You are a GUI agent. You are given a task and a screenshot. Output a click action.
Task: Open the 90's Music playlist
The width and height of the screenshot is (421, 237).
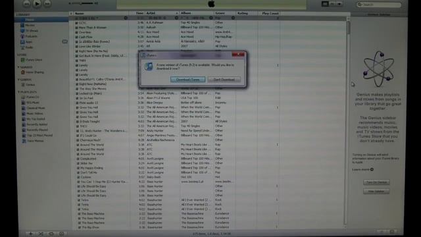32,103
